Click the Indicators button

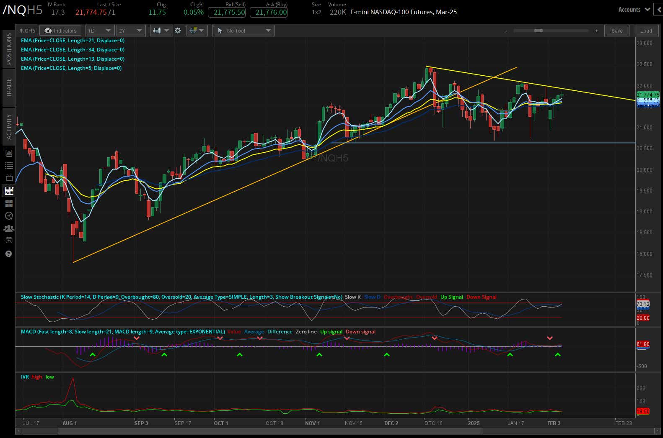(61, 31)
